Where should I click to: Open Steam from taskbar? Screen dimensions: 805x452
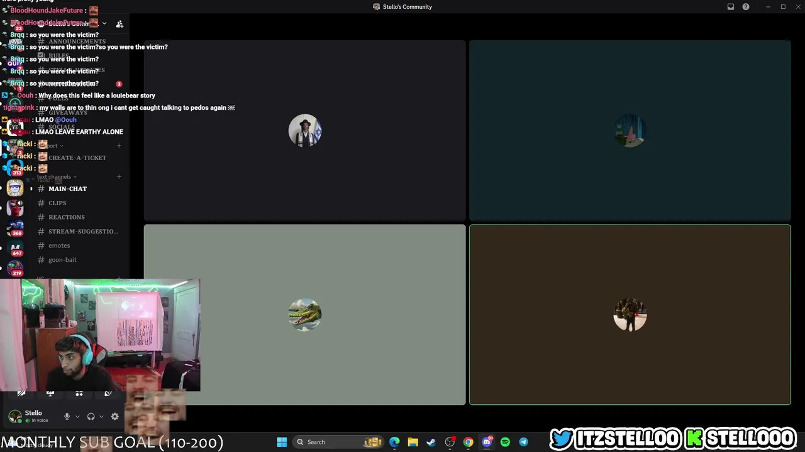point(431,442)
